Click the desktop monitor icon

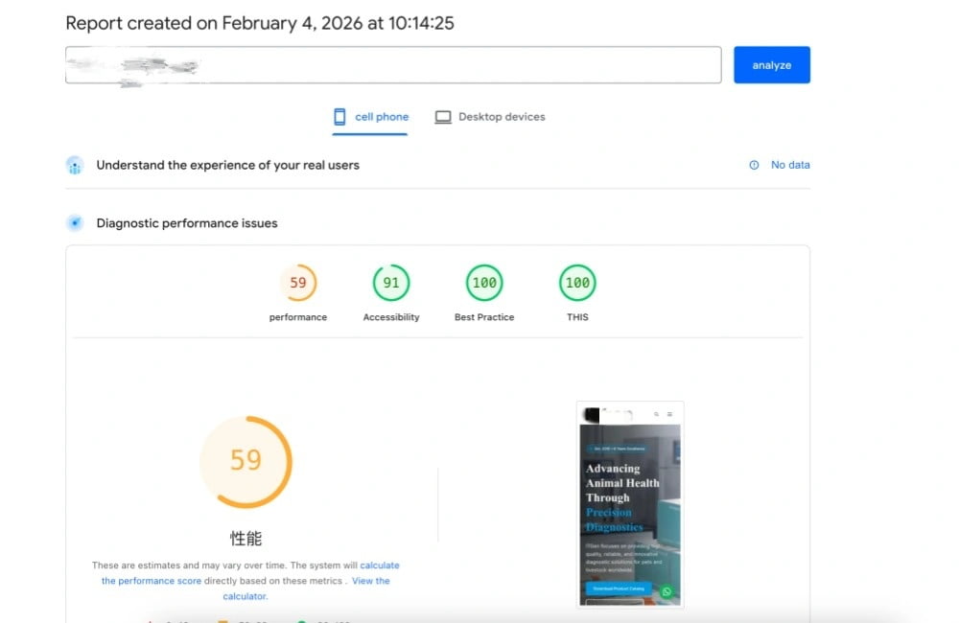(443, 116)
